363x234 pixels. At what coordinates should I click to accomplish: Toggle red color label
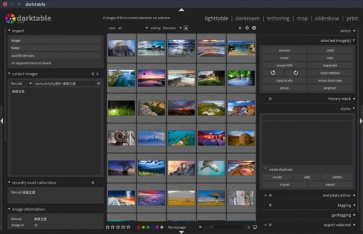point(139,227)
